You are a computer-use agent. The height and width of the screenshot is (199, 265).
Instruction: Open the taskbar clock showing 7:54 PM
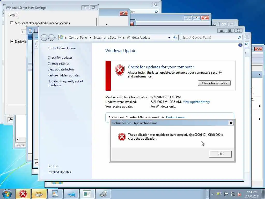(252, 194)
